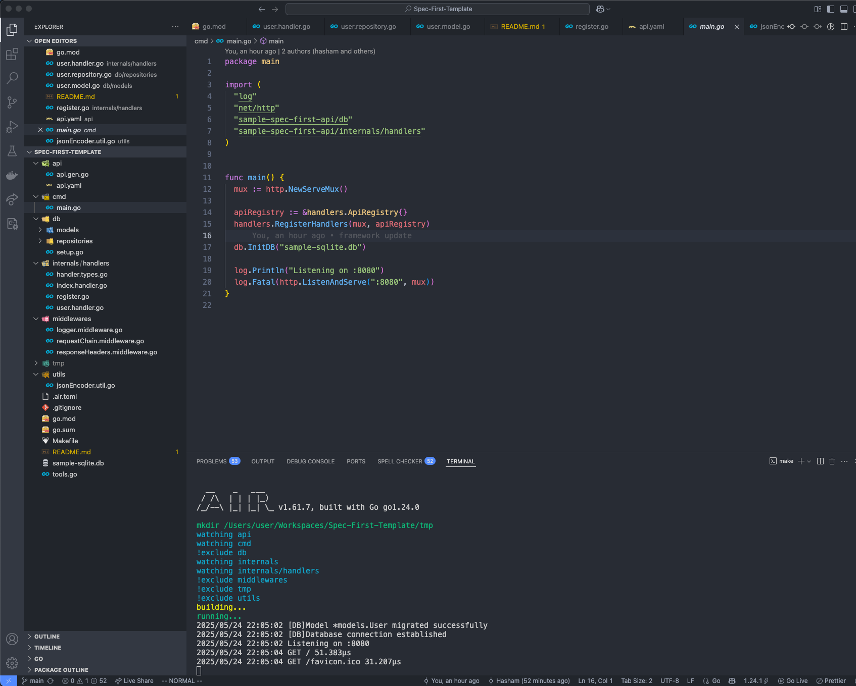The height and width of the screenshot is (686, 856).
Task: Toggle the bottom panel visibility
Action: click(x=843, y=9)
